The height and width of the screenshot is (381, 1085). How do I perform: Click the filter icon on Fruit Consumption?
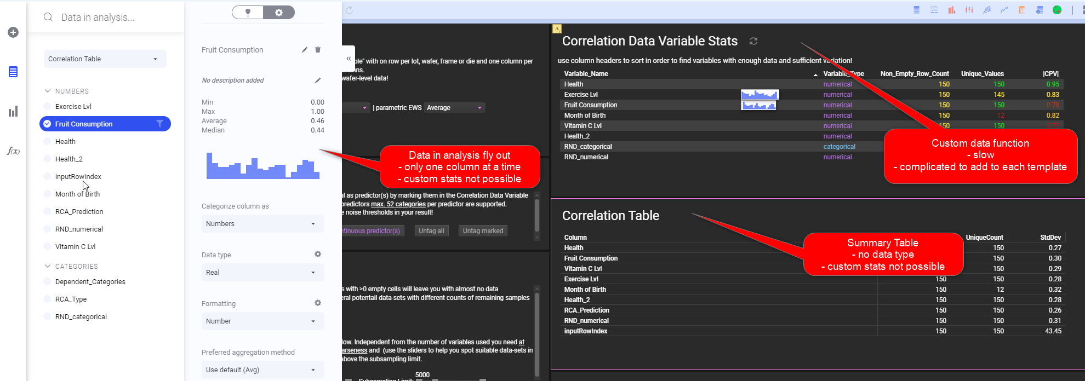(x=159, y=124)
